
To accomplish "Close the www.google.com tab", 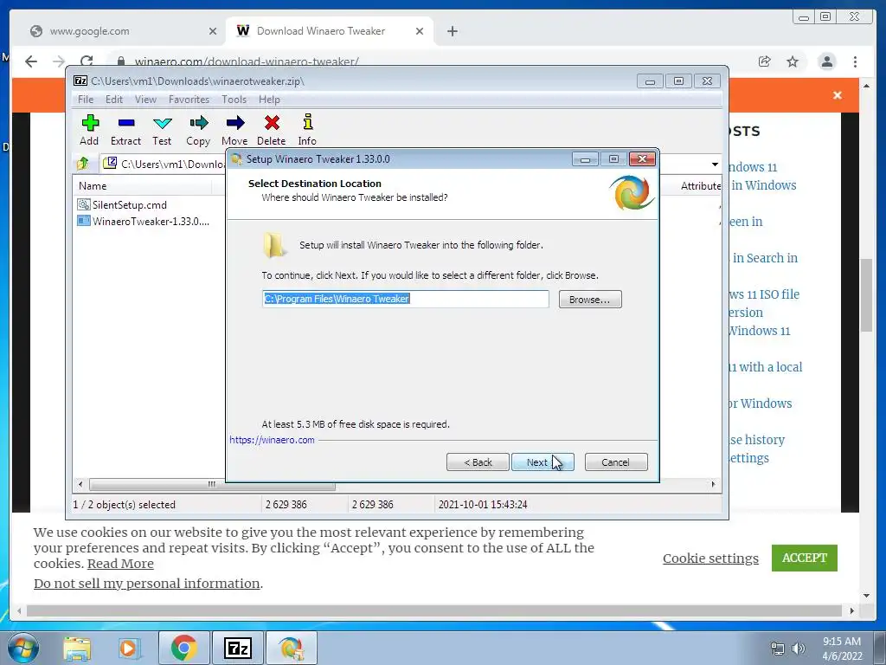I will point(213,31).
